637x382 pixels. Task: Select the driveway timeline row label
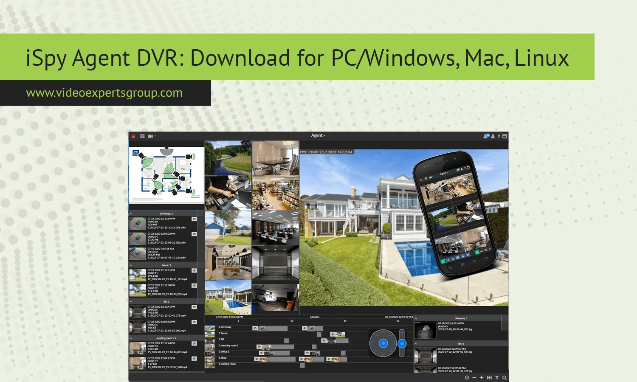pos(225,327)
